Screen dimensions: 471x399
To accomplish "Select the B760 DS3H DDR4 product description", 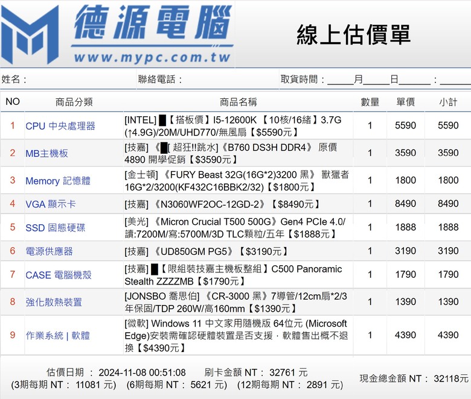I will (x=231, y=153).
